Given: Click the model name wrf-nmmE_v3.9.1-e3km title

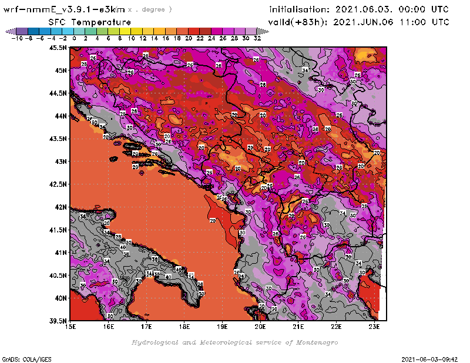Looking at the screenshot, I should [x=64, y=9].
